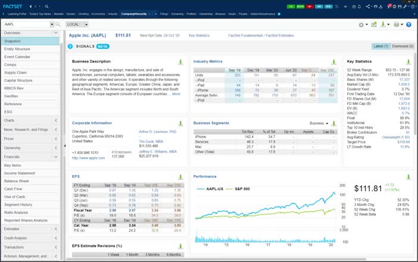The image size is (418, 262).
Task: Open the Markets tab
Action: [x=58, y=14]
